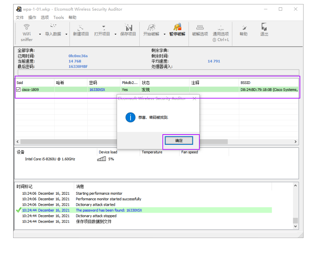320x253 pixels.
Task: Open the WiFi sniffer tool
Action: 27,33
